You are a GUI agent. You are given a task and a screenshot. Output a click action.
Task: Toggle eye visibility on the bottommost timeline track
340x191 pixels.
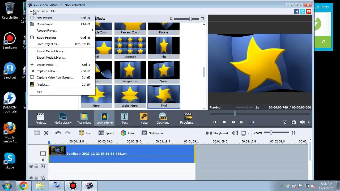31,178
